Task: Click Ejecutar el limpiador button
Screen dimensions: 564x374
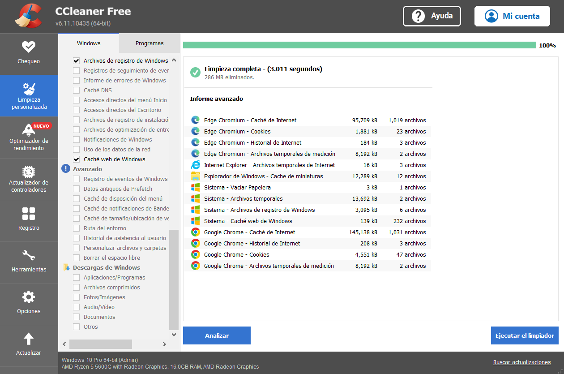Action: pos(525,335)
